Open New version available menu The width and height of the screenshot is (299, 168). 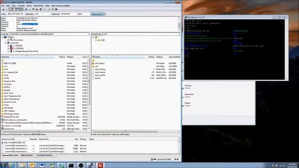coord(61,6)
